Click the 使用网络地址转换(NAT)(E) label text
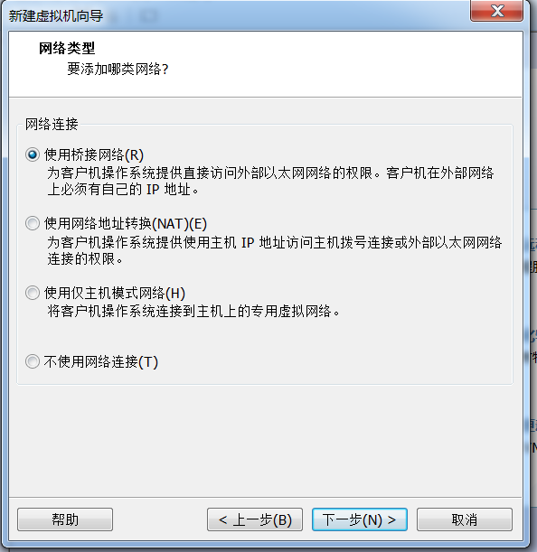Screen dimensions: 537x552 (126, 223)
